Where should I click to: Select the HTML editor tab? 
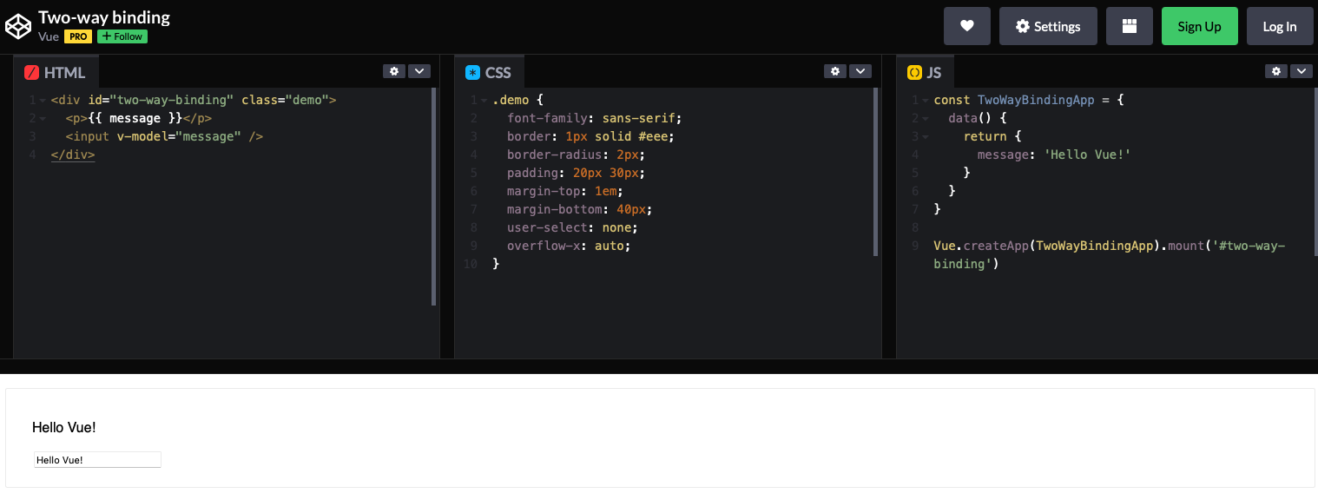click(56, 72)
